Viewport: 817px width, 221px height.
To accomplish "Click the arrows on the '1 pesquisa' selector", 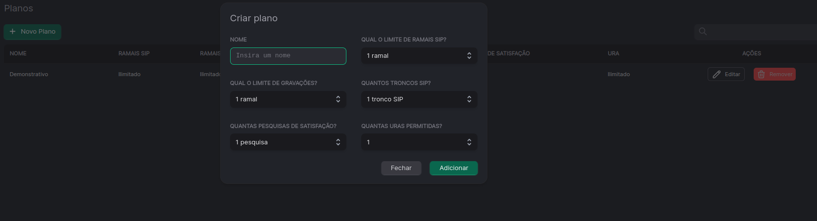I will tap(338, 142).
